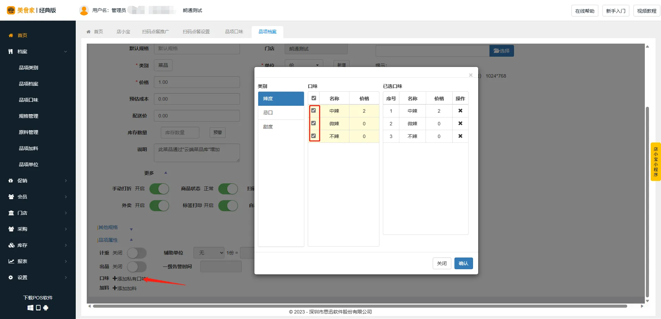
Task: Click the user avatar icon
Action: (84, 11)
